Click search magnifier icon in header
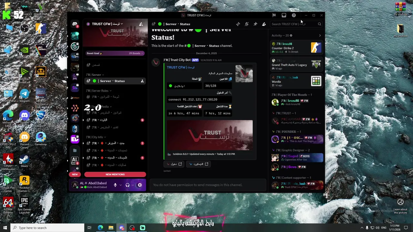This screenshot has height=232, width=413. (319, 24)
